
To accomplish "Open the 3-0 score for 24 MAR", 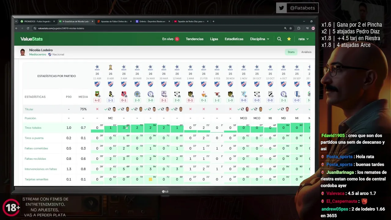I will (150, 100).
